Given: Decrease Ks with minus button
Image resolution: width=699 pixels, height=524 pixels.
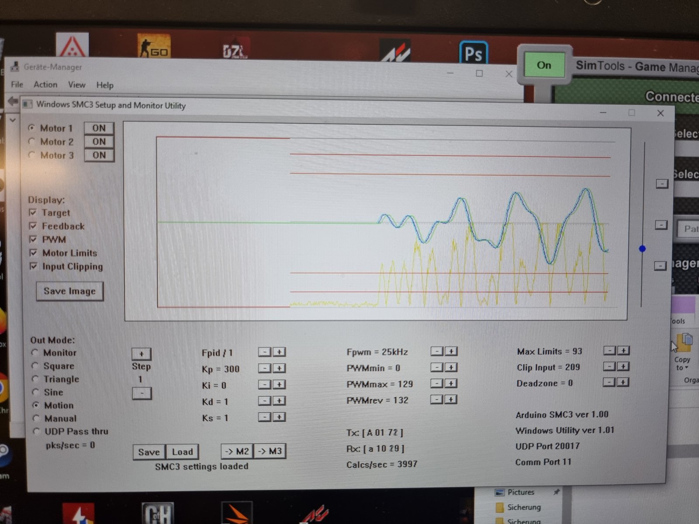Looking at the screenshot, I should 265,417.
